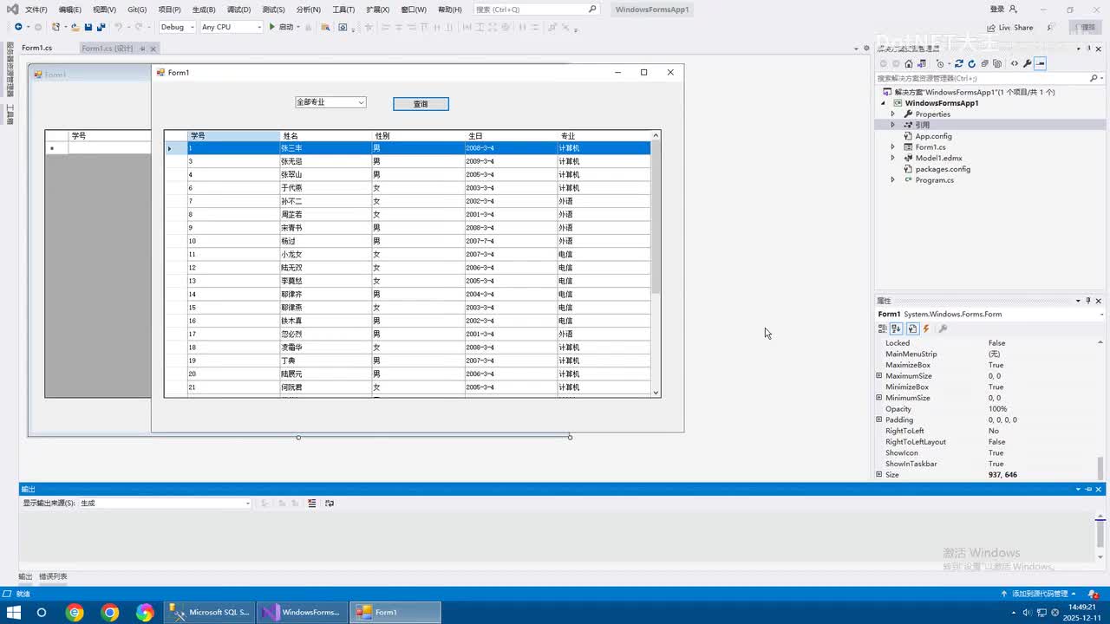This screenshot has height=624, width=1110.
Task: Click Microsoft SQL Server taskbar button
Action: 209,613
